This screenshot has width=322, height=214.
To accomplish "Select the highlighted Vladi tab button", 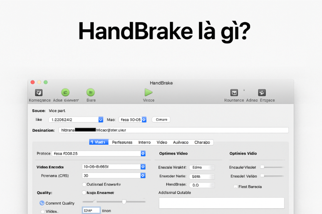I will point(99,142).
